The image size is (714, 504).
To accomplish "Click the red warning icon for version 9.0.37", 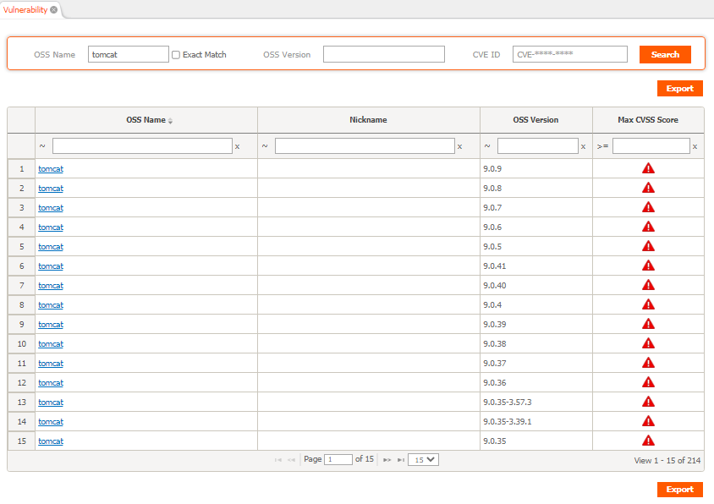I will coord(648,364).
